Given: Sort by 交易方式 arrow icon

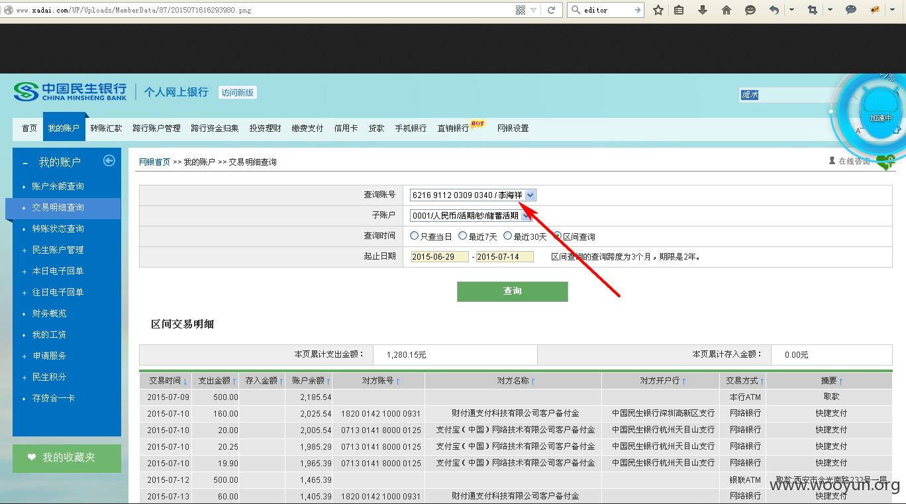Looking at the screenshot, I should [762, 381].
